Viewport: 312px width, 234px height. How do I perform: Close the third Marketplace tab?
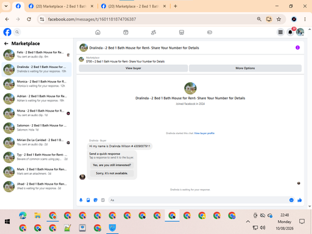(164, 6)
